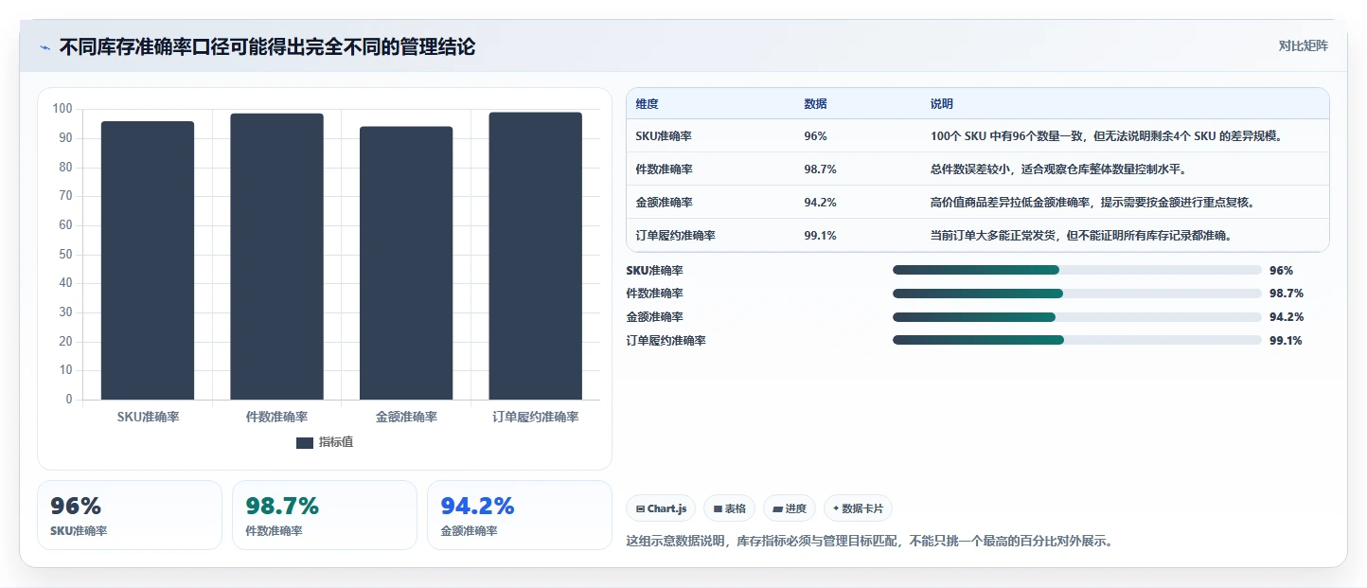Screen dimensions: 1367x588
Task: Click SKU准确率 cell in table
Action: [664, 136]
